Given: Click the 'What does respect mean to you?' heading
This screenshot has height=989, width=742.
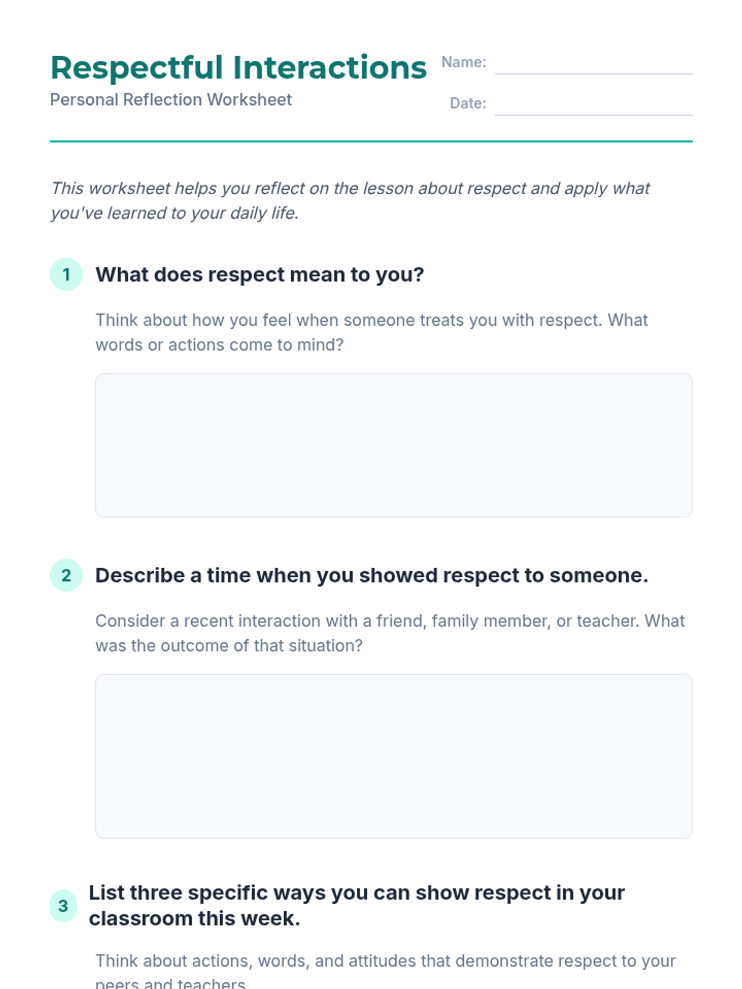Looking at the screenshot, I should point(260,274).
